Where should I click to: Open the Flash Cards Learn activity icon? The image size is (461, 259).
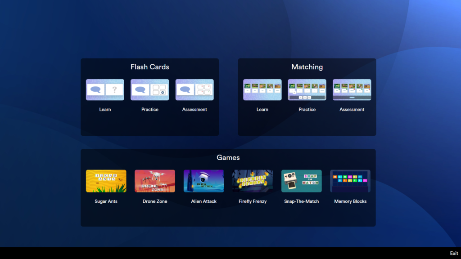(105, 89)
